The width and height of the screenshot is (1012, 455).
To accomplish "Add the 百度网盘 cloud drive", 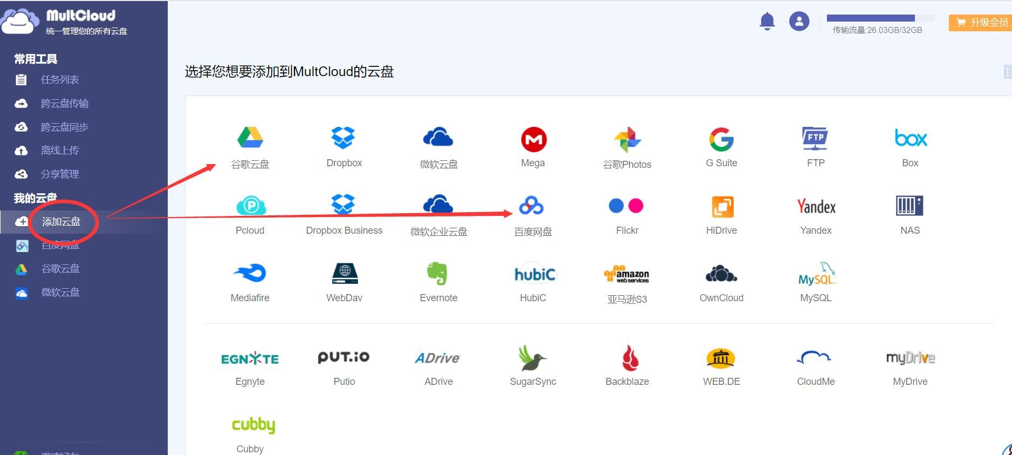I will click(x=532, y=207).
